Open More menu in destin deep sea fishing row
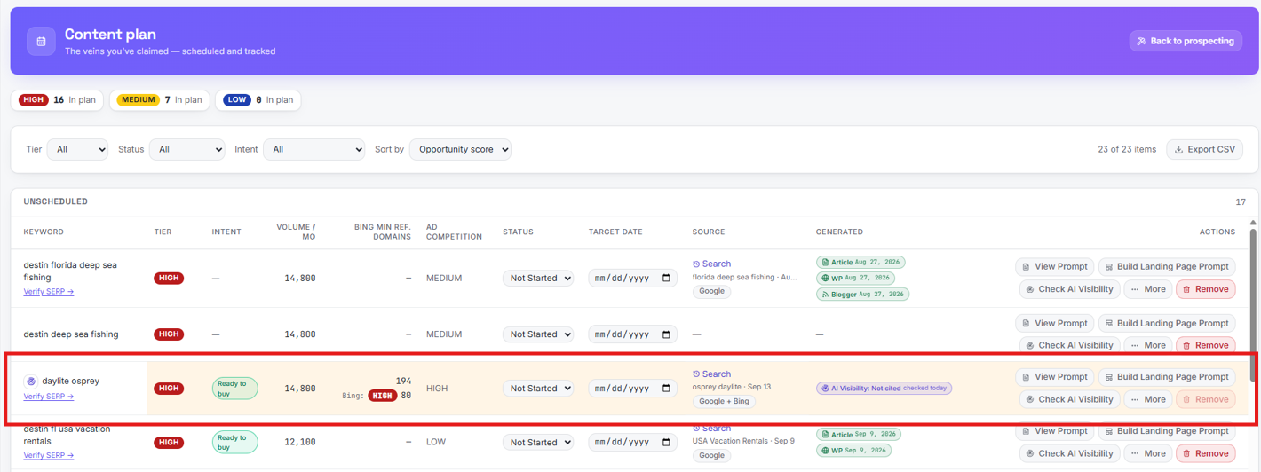The image size is (1261, 472). pos(1148,345)
